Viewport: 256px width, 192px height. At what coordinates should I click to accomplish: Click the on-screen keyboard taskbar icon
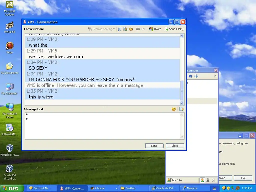pos(214,188)
